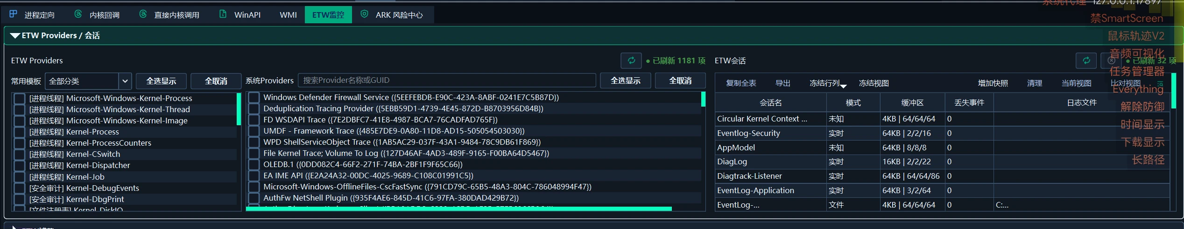Sort by 模式 column header
The width and height of the screenshot is (1184, 229).
[x=853, y=102]
